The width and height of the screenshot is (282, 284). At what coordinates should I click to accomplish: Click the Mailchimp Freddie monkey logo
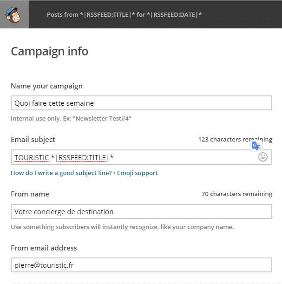coord(13,15)
